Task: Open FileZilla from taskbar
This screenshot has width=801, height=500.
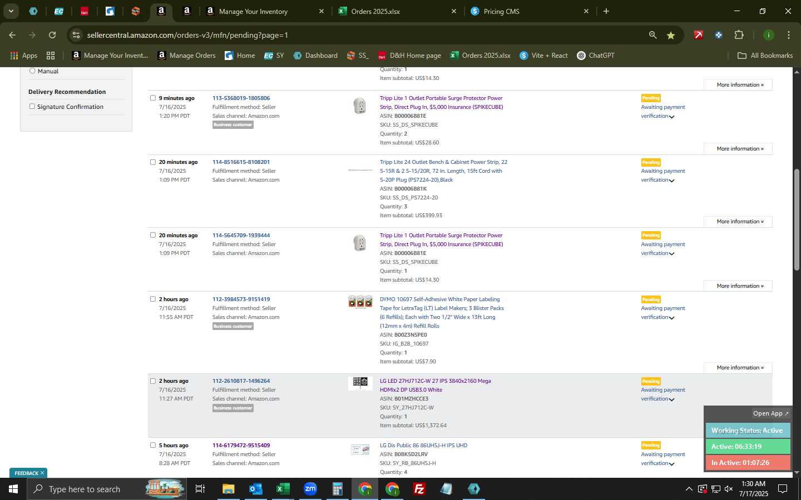Action: point(419,489)
